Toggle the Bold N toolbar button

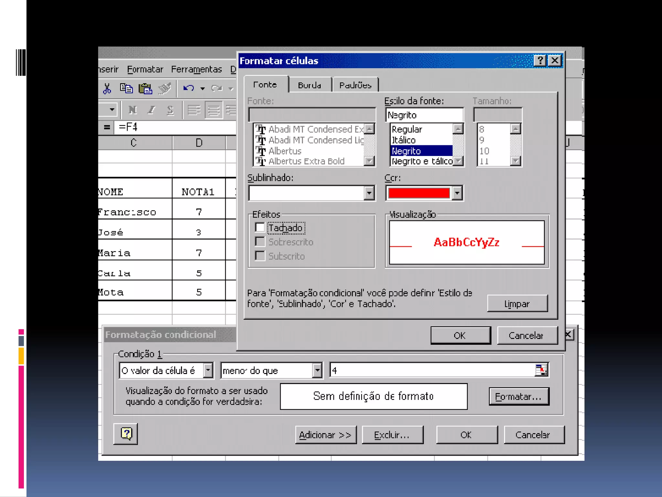133,110
